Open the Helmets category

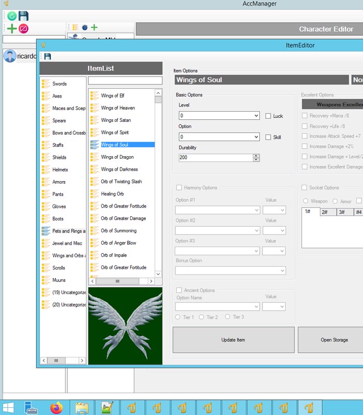60,170
